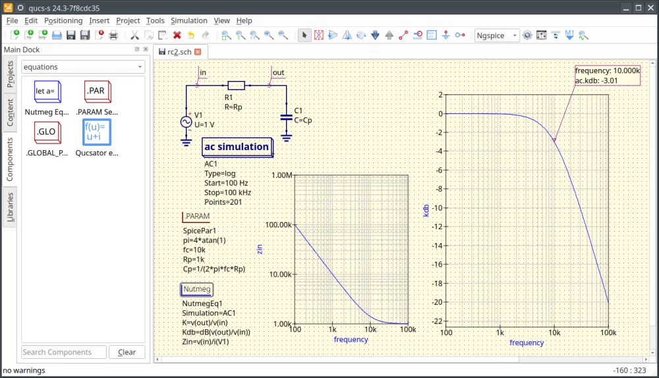Open the View menu
The height and width of the screenshot is (378, 659).
[221, 20]
